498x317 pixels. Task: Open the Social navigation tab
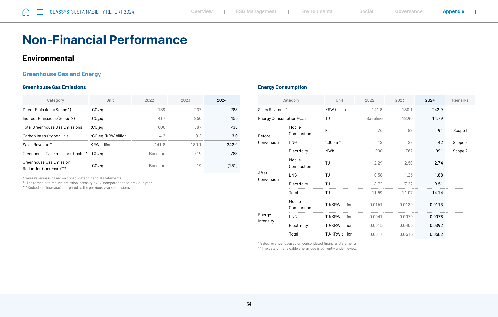[x=366, y=11]
